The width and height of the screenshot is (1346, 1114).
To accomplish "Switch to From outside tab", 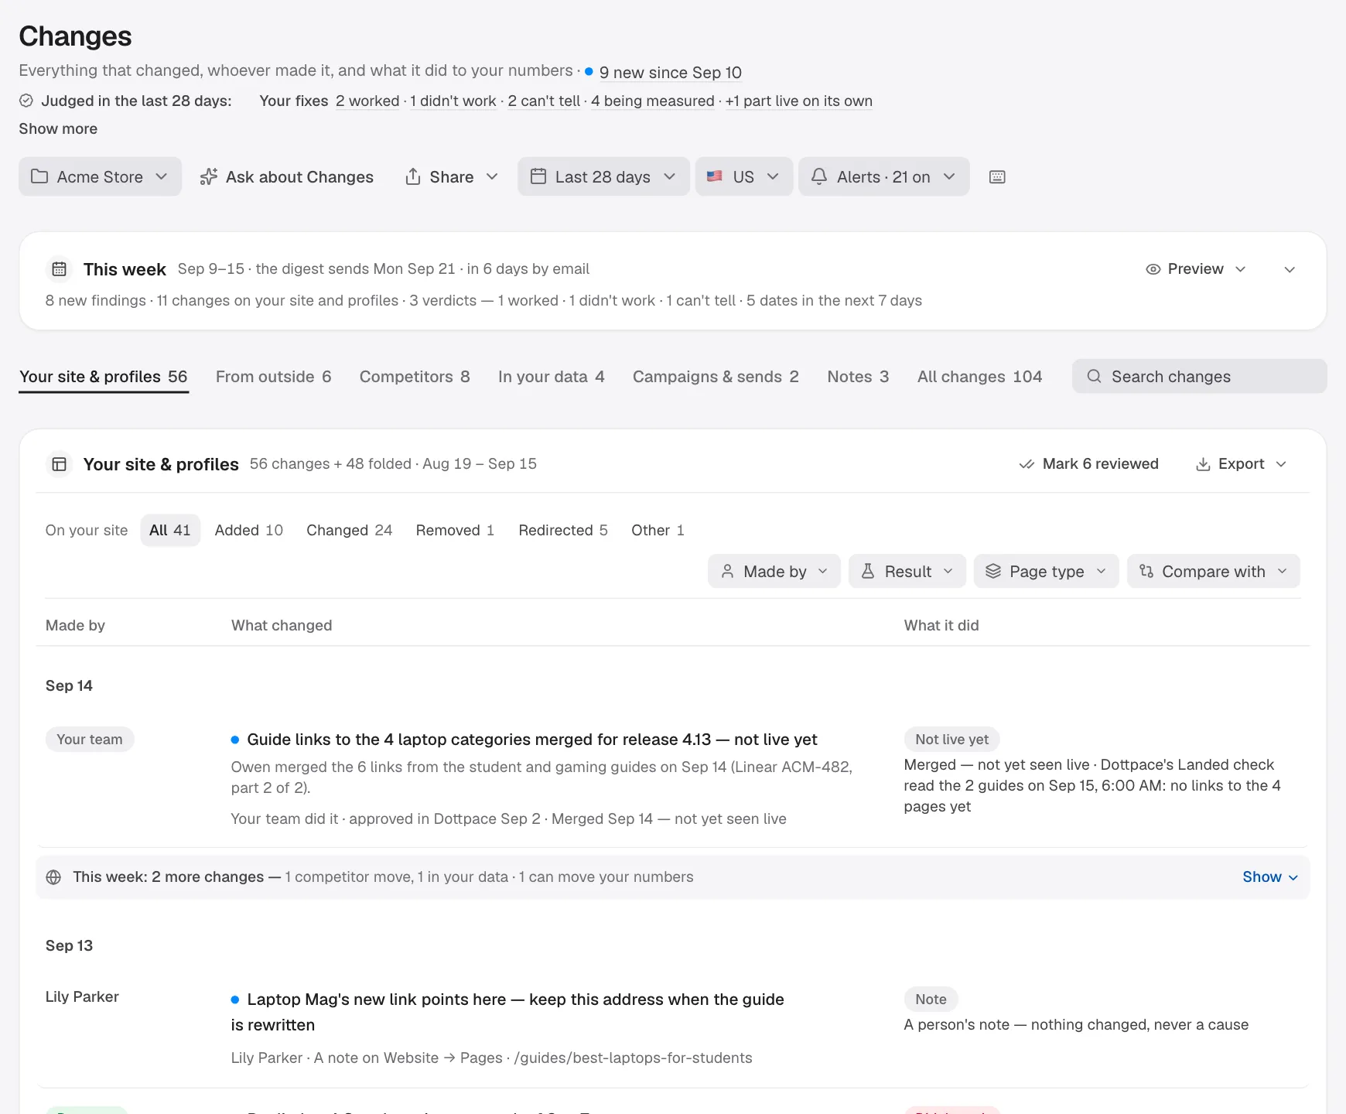I will pyautogui.click(x=274, y=377).
